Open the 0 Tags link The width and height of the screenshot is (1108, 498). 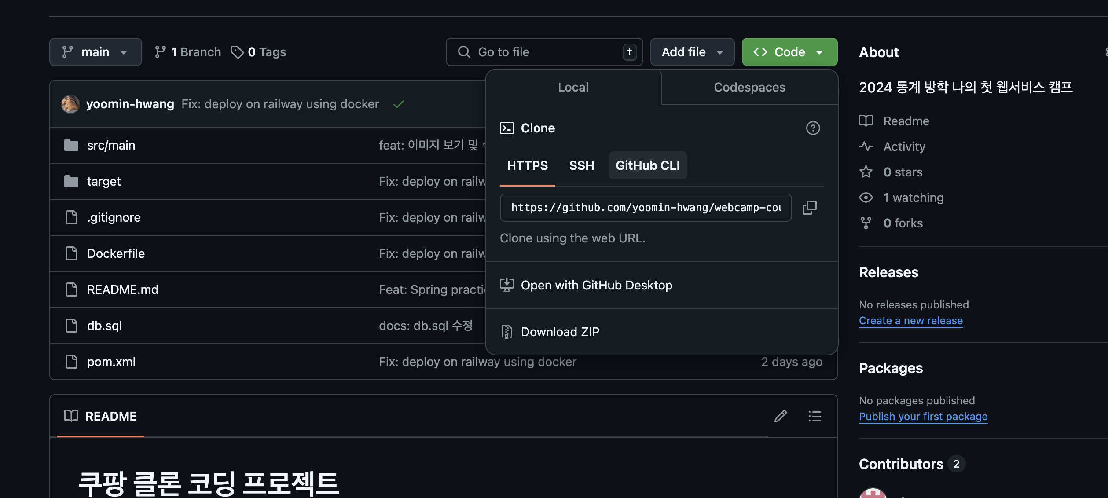[259, 52]
